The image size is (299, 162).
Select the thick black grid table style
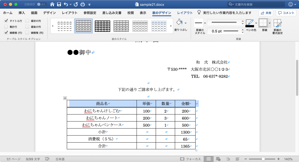pyautogui.click(x=102, y=26)
